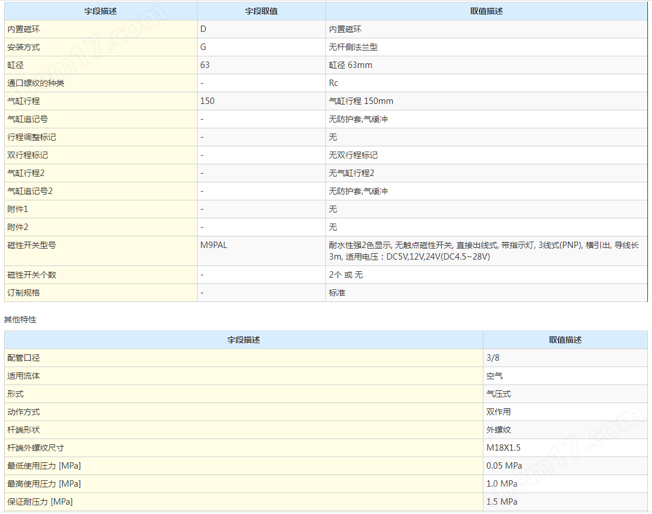Select the 双作用 value cell
652x514 pixels.
[565, 412]
